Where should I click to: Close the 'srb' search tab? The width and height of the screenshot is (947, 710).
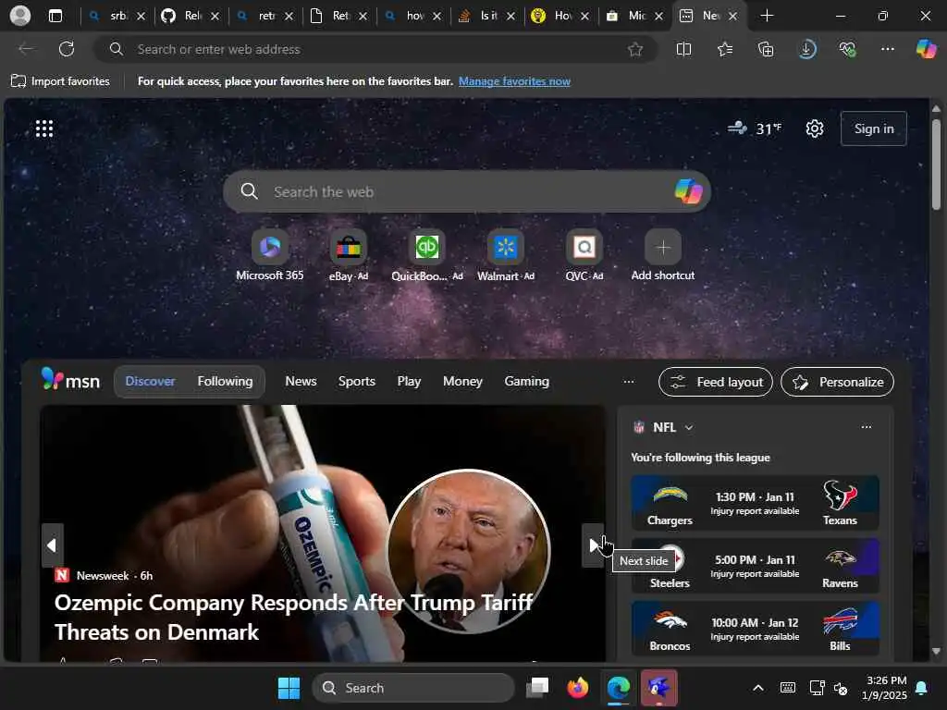click(x=141, y=17)
